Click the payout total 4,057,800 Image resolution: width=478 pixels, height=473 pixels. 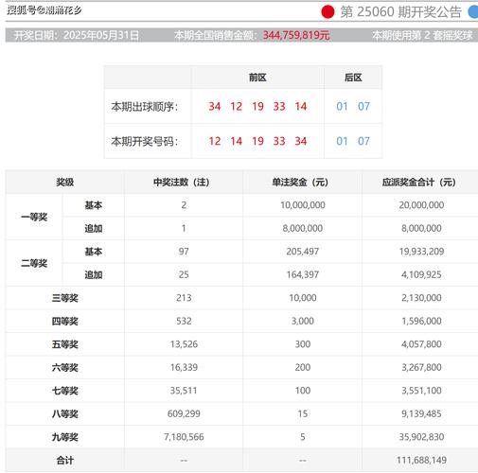point(421,344)
